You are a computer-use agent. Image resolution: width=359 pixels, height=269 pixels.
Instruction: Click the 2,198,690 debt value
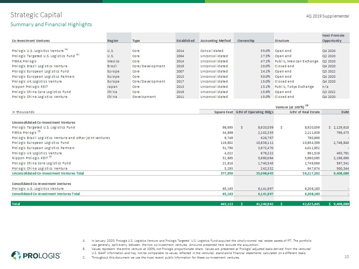pos(341,158)
